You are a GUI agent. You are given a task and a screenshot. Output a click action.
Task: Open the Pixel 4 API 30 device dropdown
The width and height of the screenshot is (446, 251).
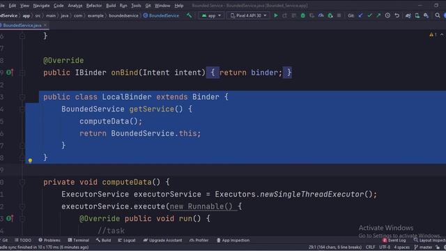249,15
